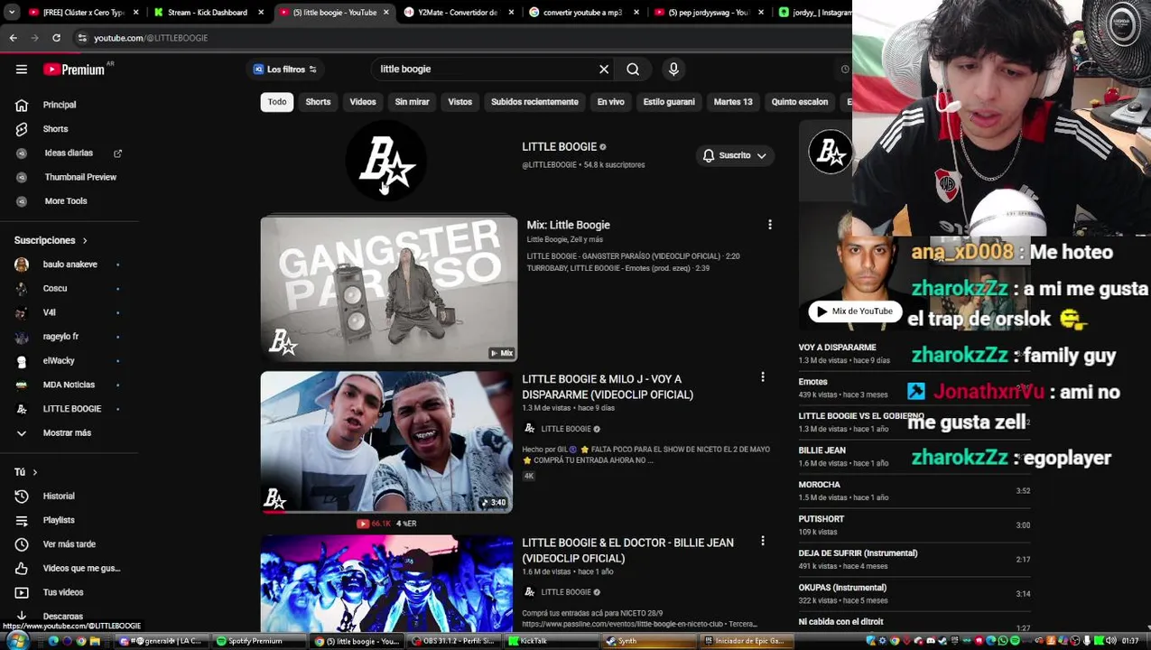
Task: Expand the Suscripciones section arrow
Action: [85, 241]
